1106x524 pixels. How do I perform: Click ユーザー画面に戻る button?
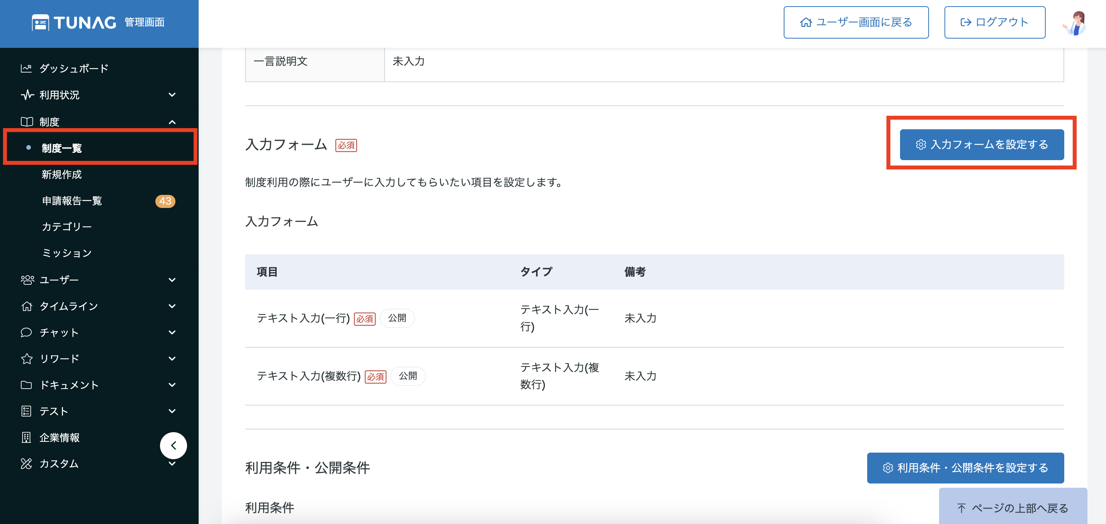click(856, 22)
